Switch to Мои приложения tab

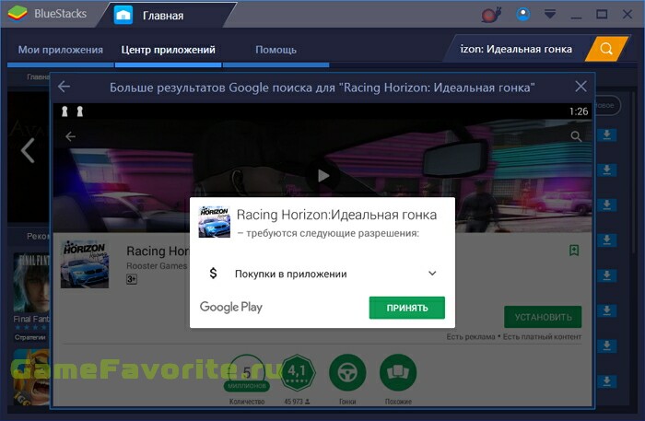(61, 50)
